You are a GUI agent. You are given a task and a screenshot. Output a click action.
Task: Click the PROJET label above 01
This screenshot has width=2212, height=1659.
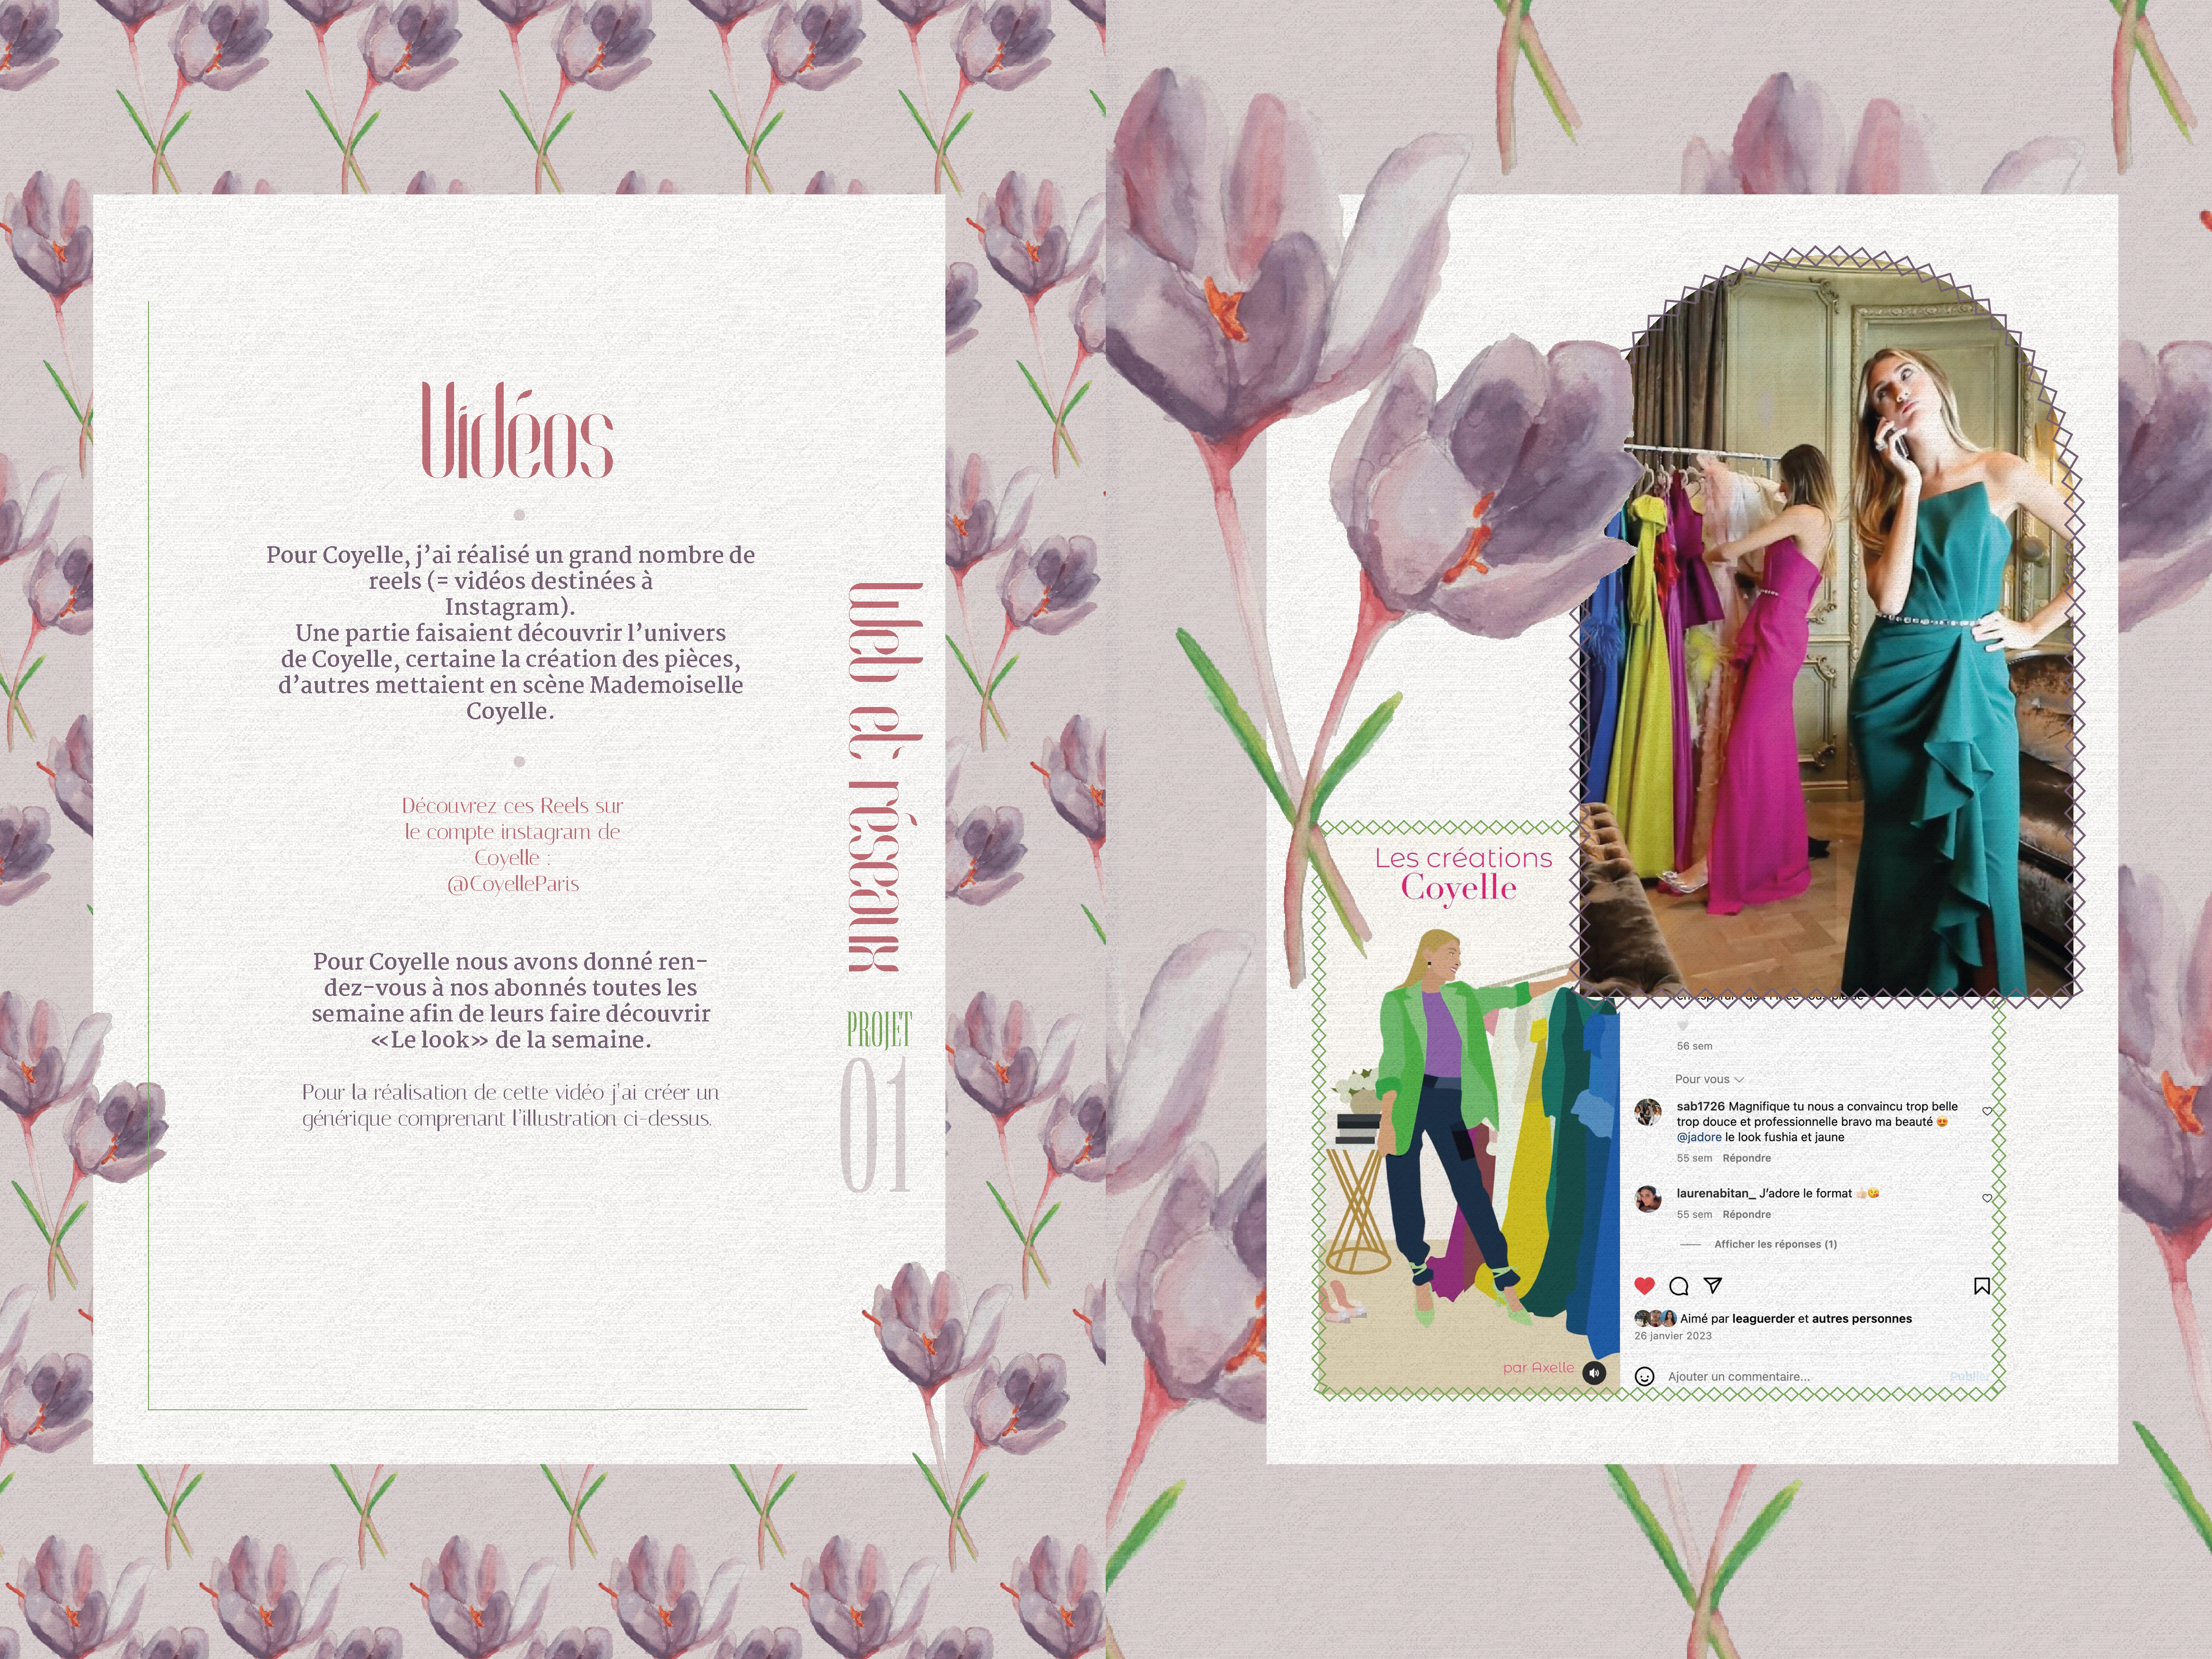click(879, 1031)
